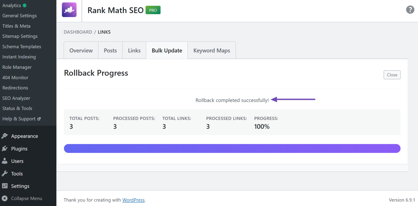Click the Users person icon
The width and height of the screenshot is (418, 206).
pos(5,161)
